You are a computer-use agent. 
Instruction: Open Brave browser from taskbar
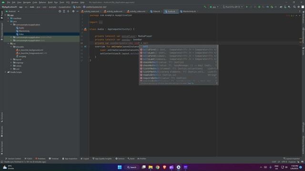point(164,167)
